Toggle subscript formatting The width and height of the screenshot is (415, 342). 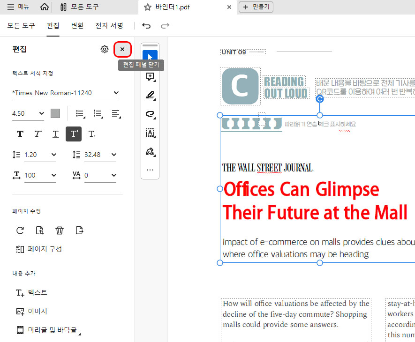pyautogui.click(x=91, y=134)
